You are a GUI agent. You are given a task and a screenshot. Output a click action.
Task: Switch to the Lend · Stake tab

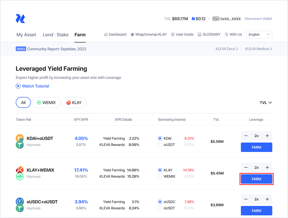(x=56, y=35)
